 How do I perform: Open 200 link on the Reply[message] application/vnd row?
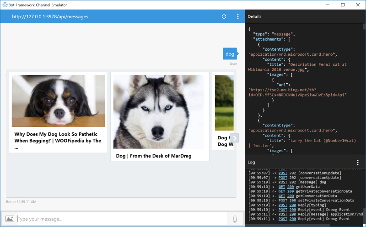click(293, 214)
